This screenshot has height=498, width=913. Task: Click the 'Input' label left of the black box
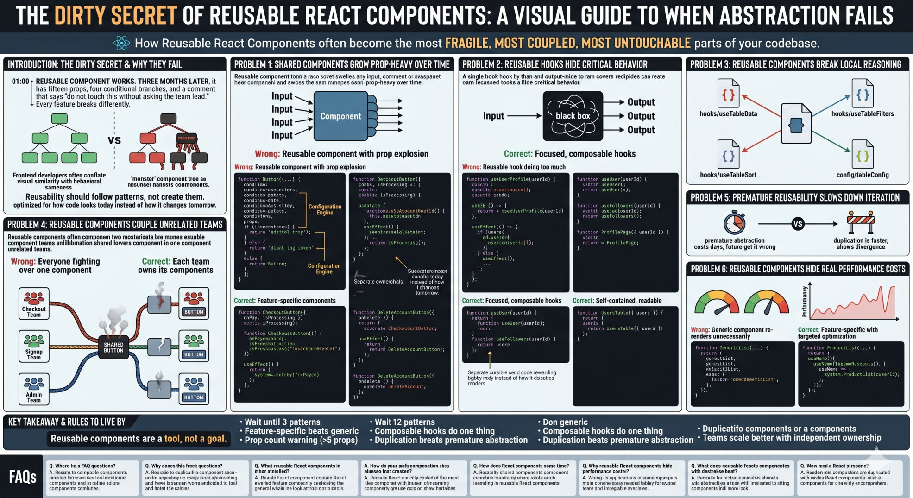point(493,116)
